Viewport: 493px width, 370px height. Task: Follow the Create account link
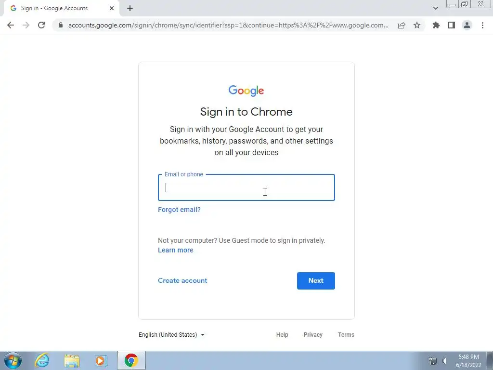[x=182, y=281]
